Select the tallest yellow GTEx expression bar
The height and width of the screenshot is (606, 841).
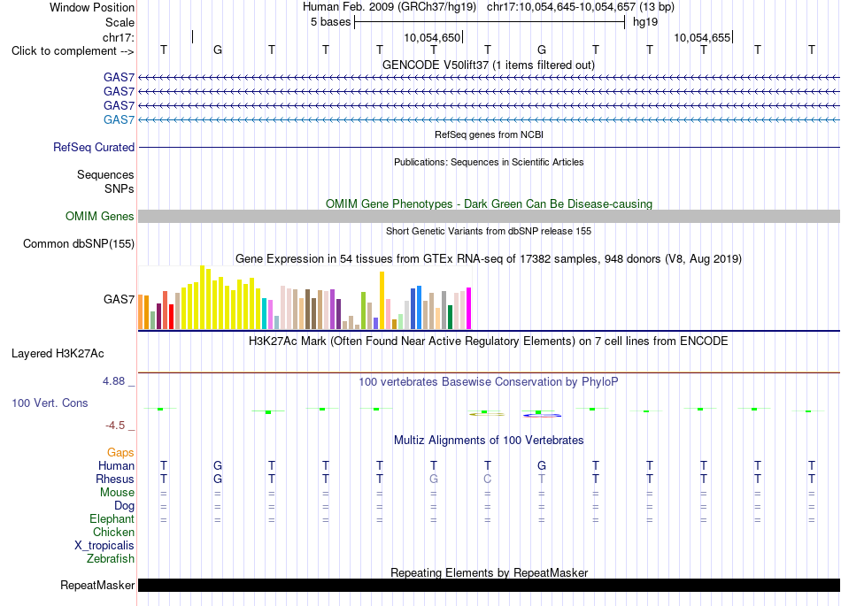[x=202, y=297]
